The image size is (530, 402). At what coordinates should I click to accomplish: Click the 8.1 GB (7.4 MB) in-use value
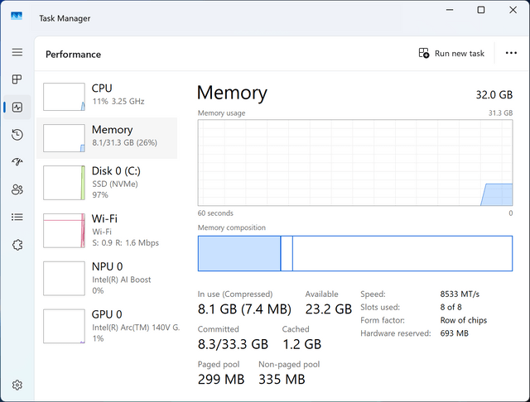coord(244,309)
